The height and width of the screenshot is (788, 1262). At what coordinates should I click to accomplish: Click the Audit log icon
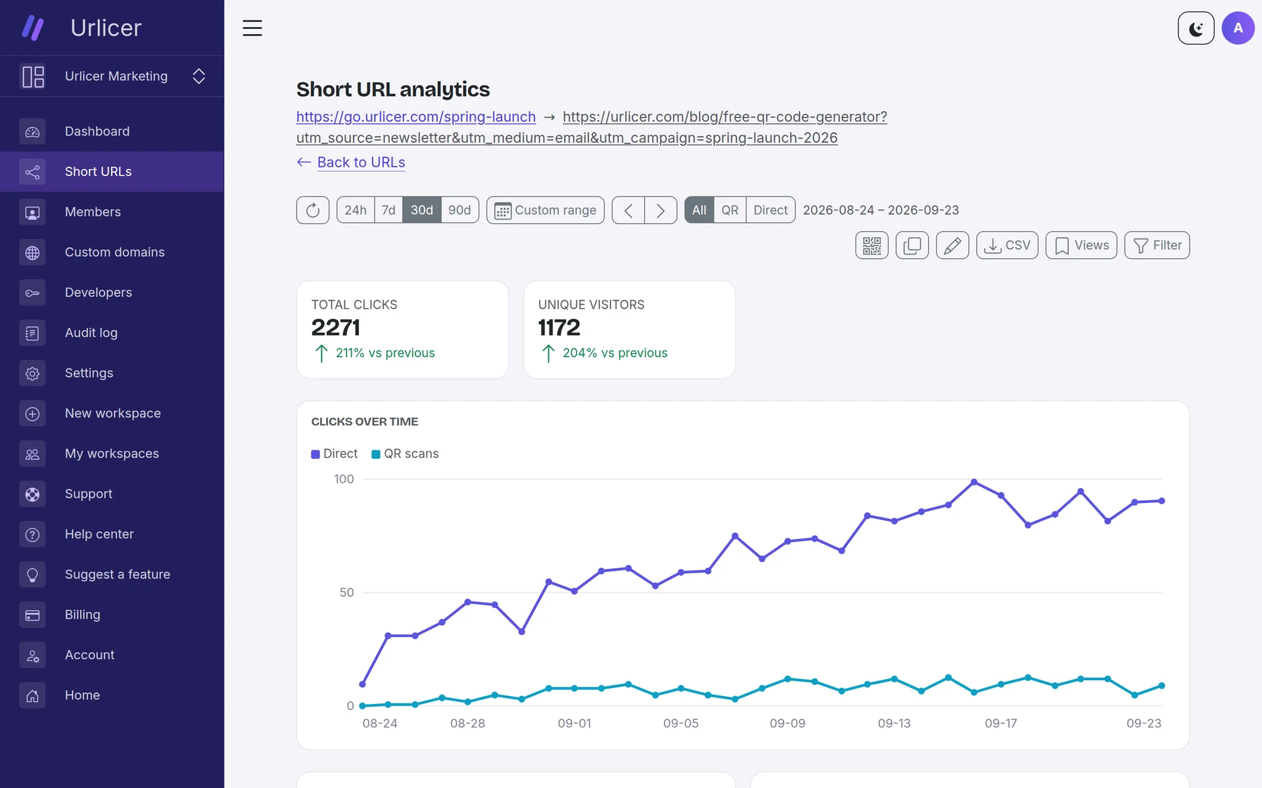pyautogui.click(x=32, y=333)
